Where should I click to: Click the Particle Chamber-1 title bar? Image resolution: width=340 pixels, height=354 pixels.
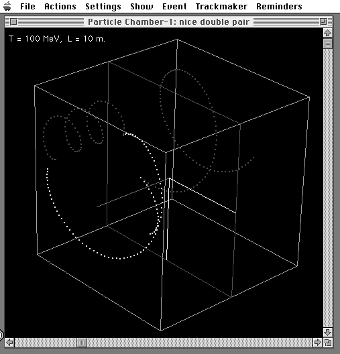tap(168, 22)
